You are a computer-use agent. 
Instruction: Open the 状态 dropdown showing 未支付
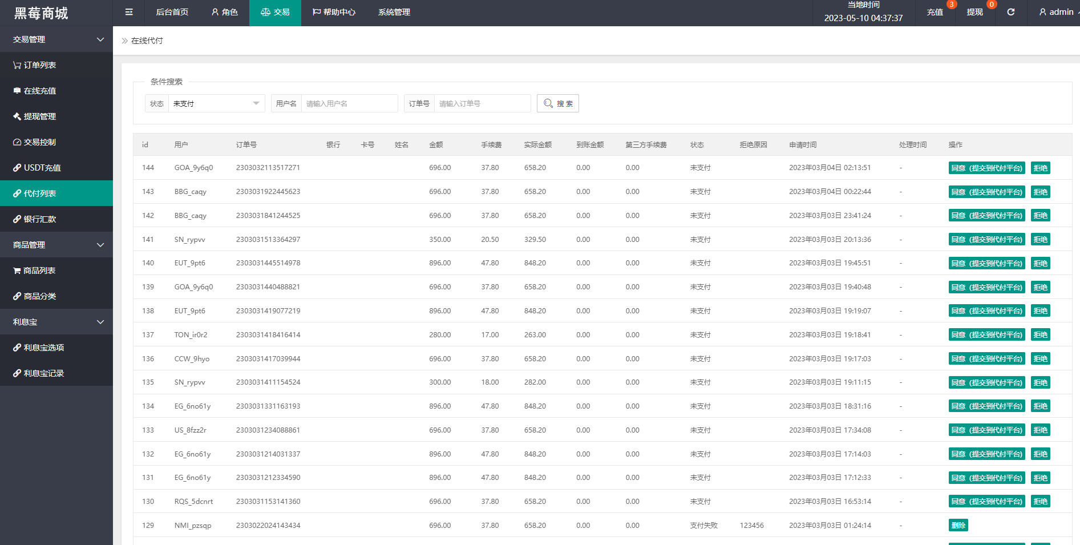click(x=216, y=103)
